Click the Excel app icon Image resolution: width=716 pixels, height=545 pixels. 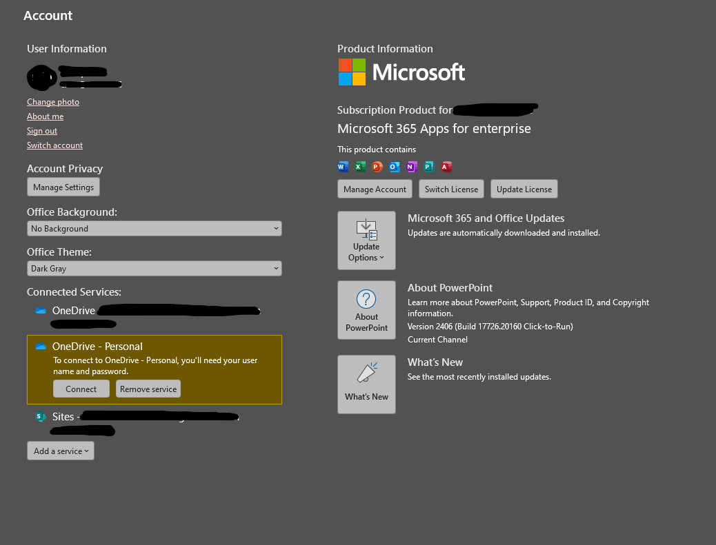[360, 167]
